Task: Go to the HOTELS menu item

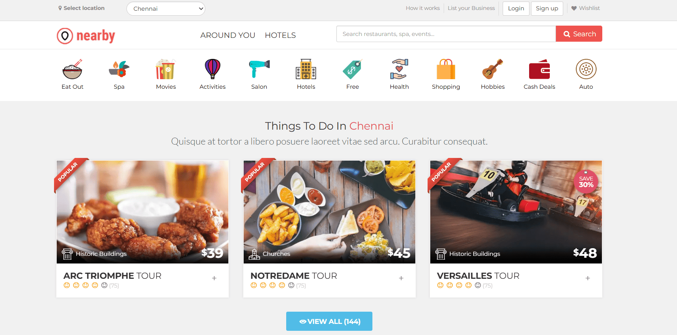Action: tap(280, 35)
